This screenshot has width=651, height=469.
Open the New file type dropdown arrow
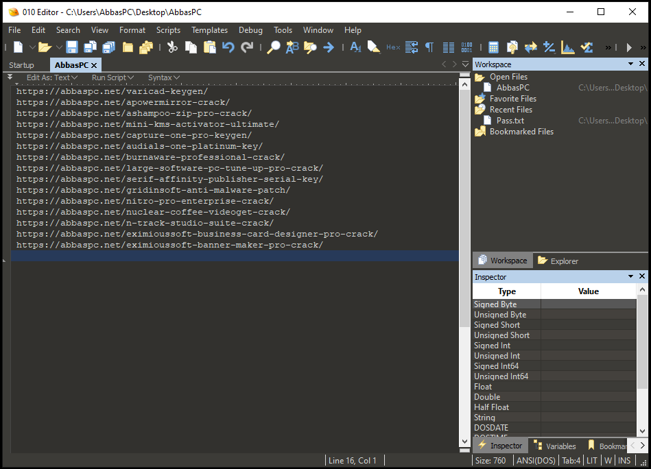[x=32, y=48]
